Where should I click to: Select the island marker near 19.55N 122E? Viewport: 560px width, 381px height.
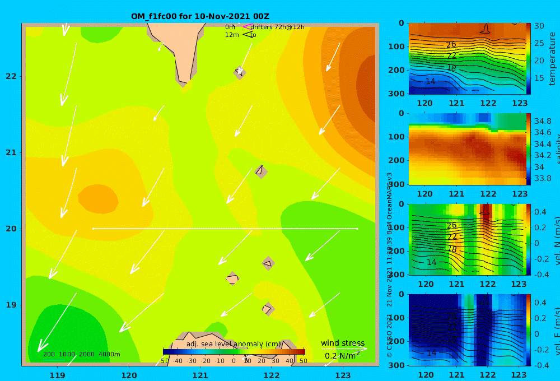(268, 264)
